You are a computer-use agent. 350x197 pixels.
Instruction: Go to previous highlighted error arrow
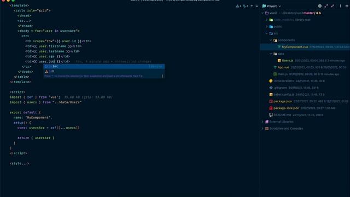(x=252, y=6)
